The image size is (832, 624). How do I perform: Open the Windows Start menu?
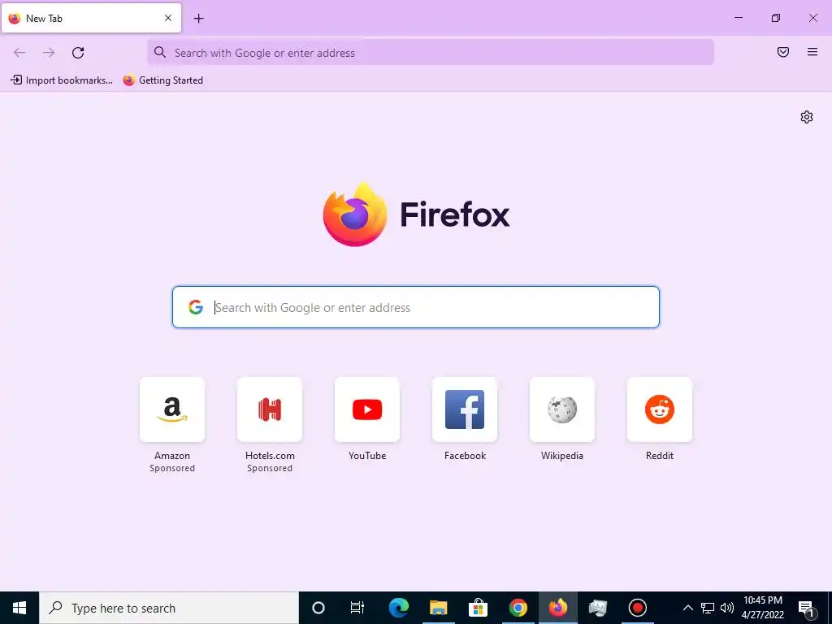coord(19,608)
